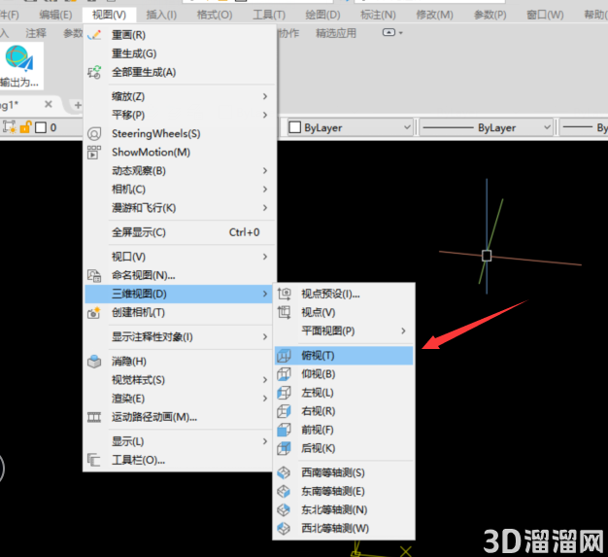This screenshot has height=557, width=608.
Task: Select 消隐(H) hide command
Action: click(x=179, y=362)
